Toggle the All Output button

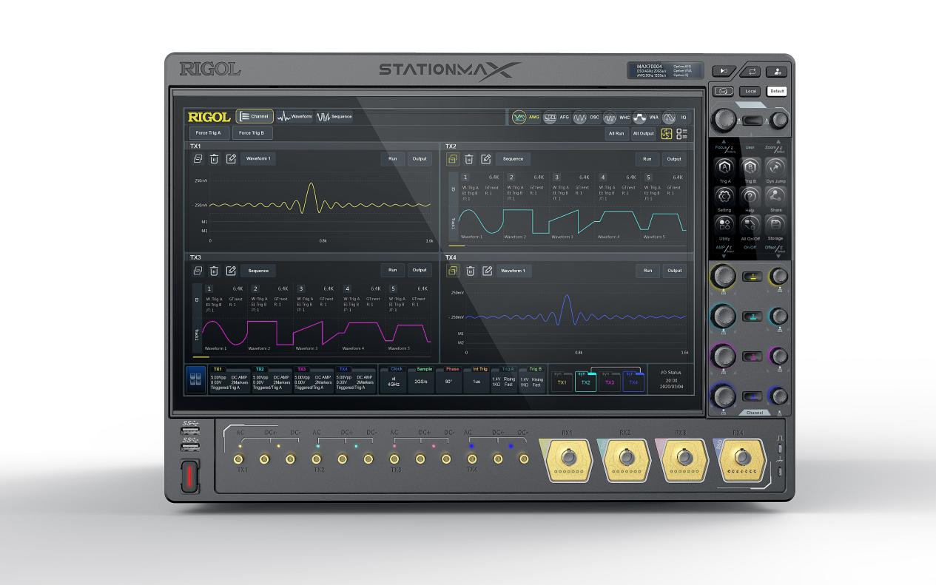pyautogui.click(x=643, y=134)
